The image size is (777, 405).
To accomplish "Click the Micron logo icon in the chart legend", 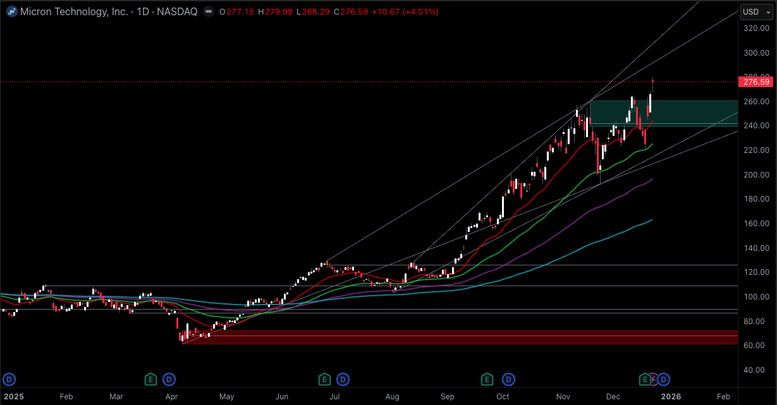I will (10, 11).
